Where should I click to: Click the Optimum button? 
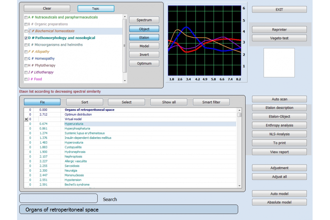pyautogui.click(x=144, y=63)
